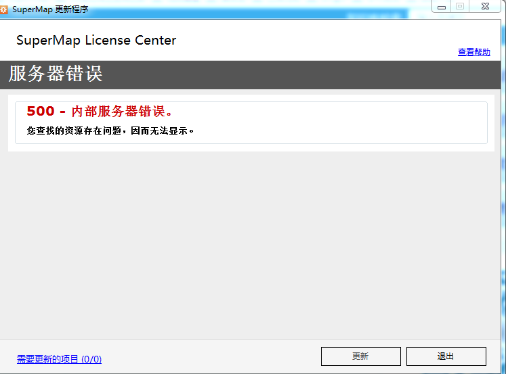Click the SuperMap License Center heading

96,41
